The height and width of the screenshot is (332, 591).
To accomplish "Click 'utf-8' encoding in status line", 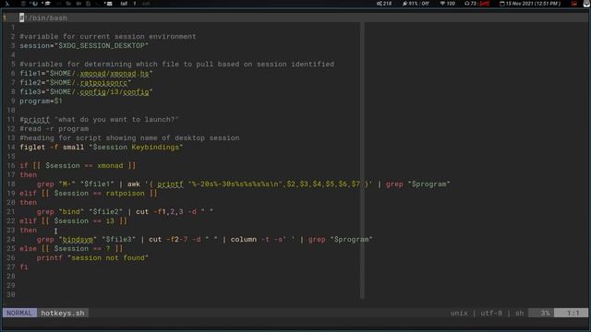I will click(x=491, y=313).
